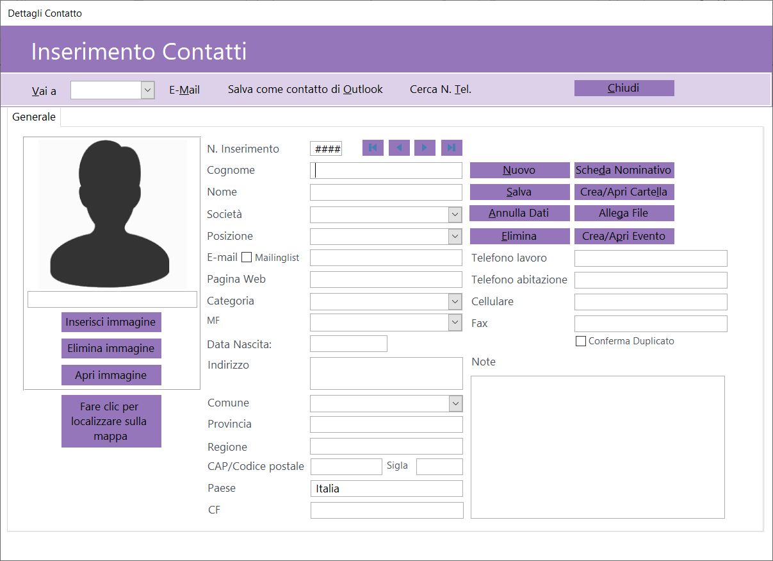Image resolution: width=773 pixels, height=561 pixels.
Task: Click Cerca N. Tel. command
Action: click(x=441, y=89)
